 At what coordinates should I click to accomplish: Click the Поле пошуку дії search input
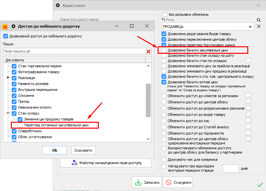pos(74,51)
